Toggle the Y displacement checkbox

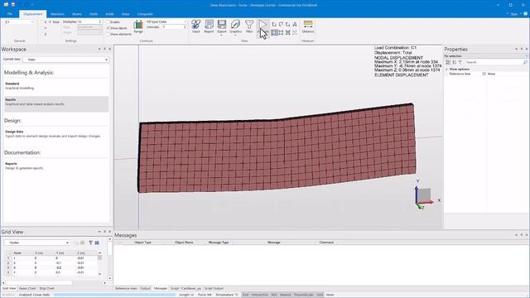coord(42,28)
